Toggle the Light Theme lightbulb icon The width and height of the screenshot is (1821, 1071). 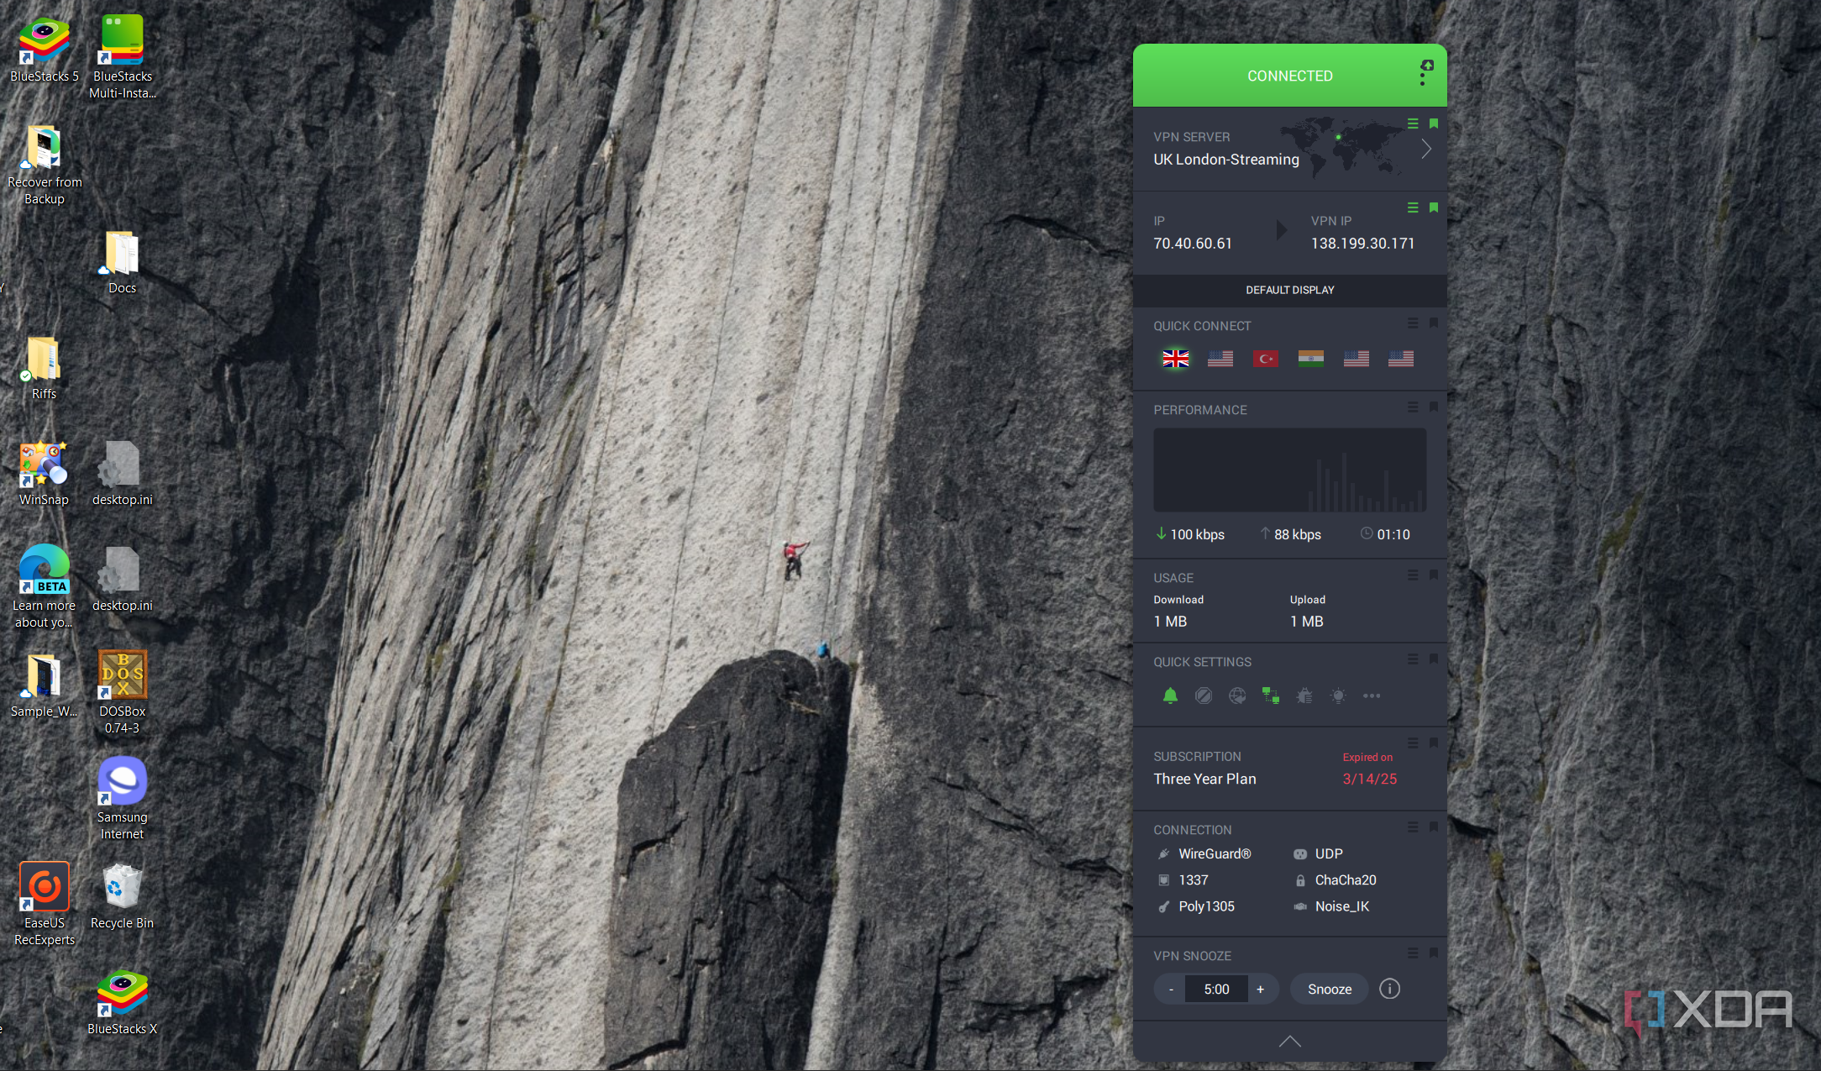pos(1338,696)
